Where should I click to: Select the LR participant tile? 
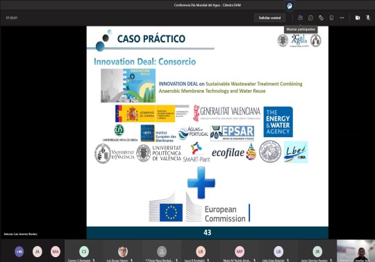[x=201, y=251]
